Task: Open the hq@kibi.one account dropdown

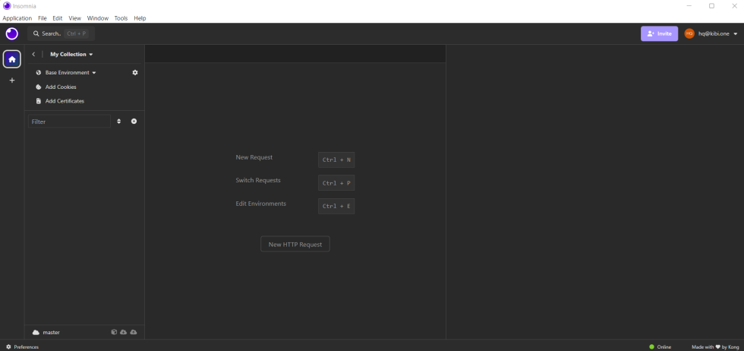Action: [711, 33]
